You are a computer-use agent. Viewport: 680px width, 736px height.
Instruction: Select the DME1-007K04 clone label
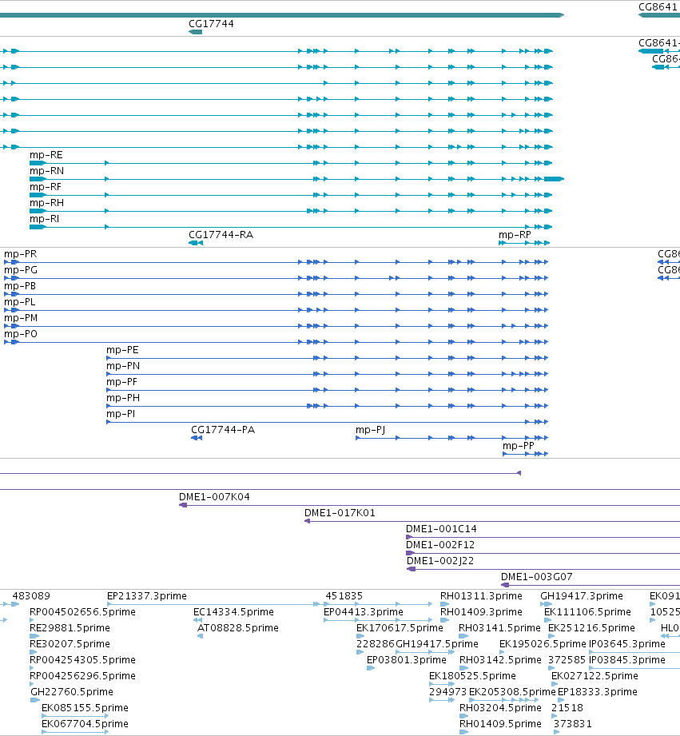(214, 496)
